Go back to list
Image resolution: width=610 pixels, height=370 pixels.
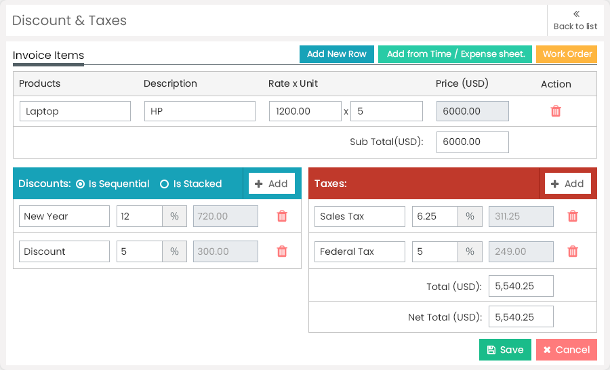pyautogui.click(x=575, y=20)
